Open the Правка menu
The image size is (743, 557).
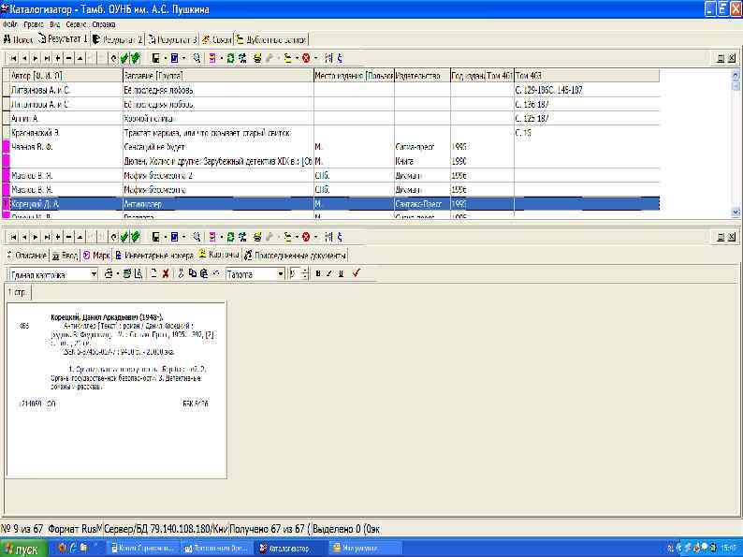pos(33,24)
